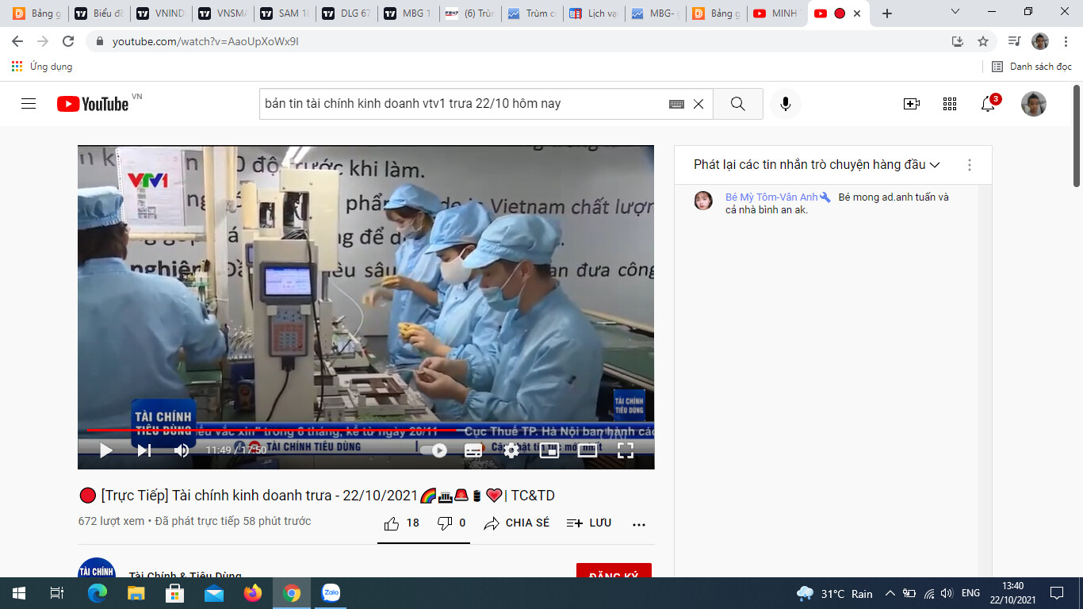
Task: Reload the current page
Action: click(68, 41)
